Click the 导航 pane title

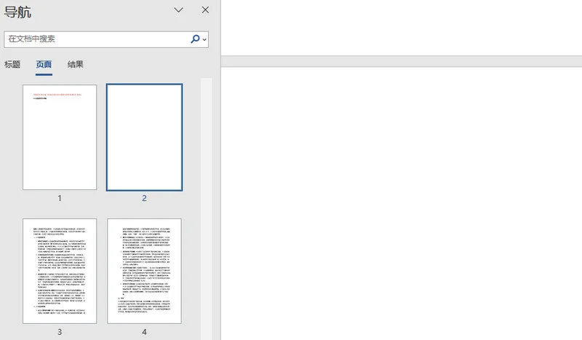[x=17, y=12]
